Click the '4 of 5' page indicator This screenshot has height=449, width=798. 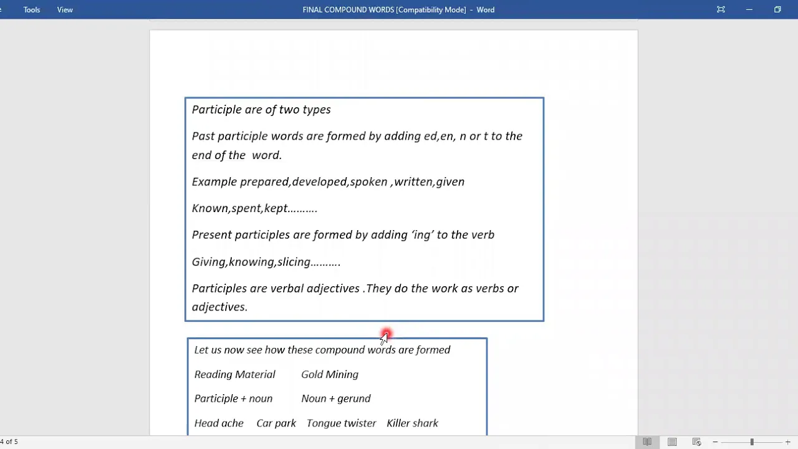pos(9,442)
